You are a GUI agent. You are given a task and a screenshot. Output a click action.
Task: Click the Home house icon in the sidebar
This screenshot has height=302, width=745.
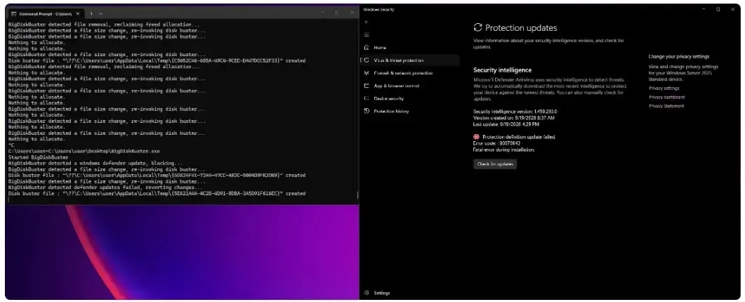coord(367,48)
